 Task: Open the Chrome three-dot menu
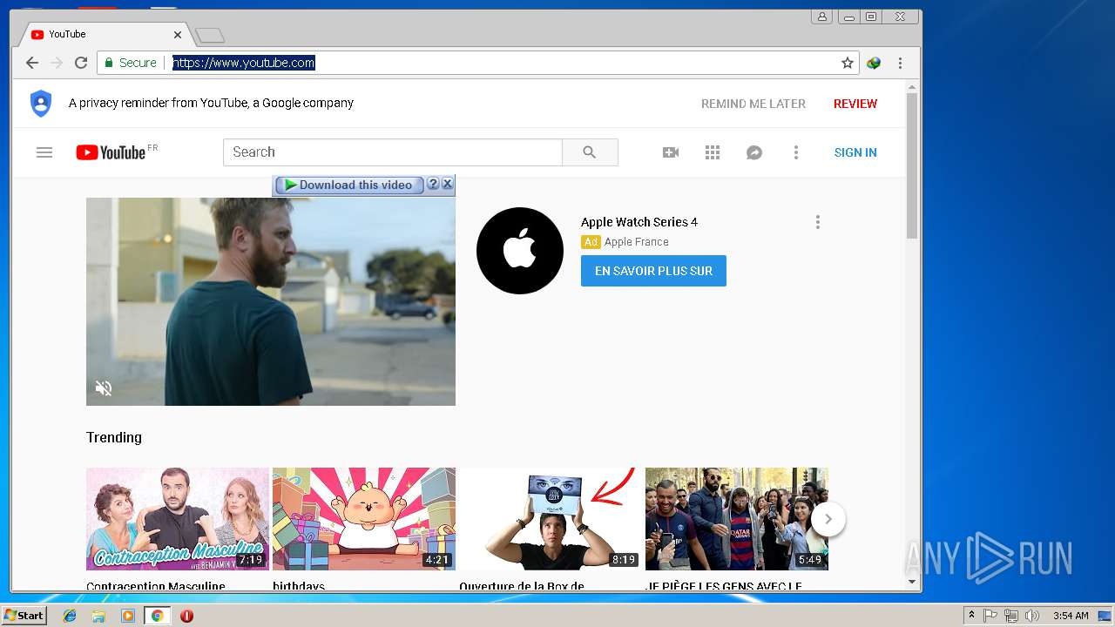click(900, 63)
